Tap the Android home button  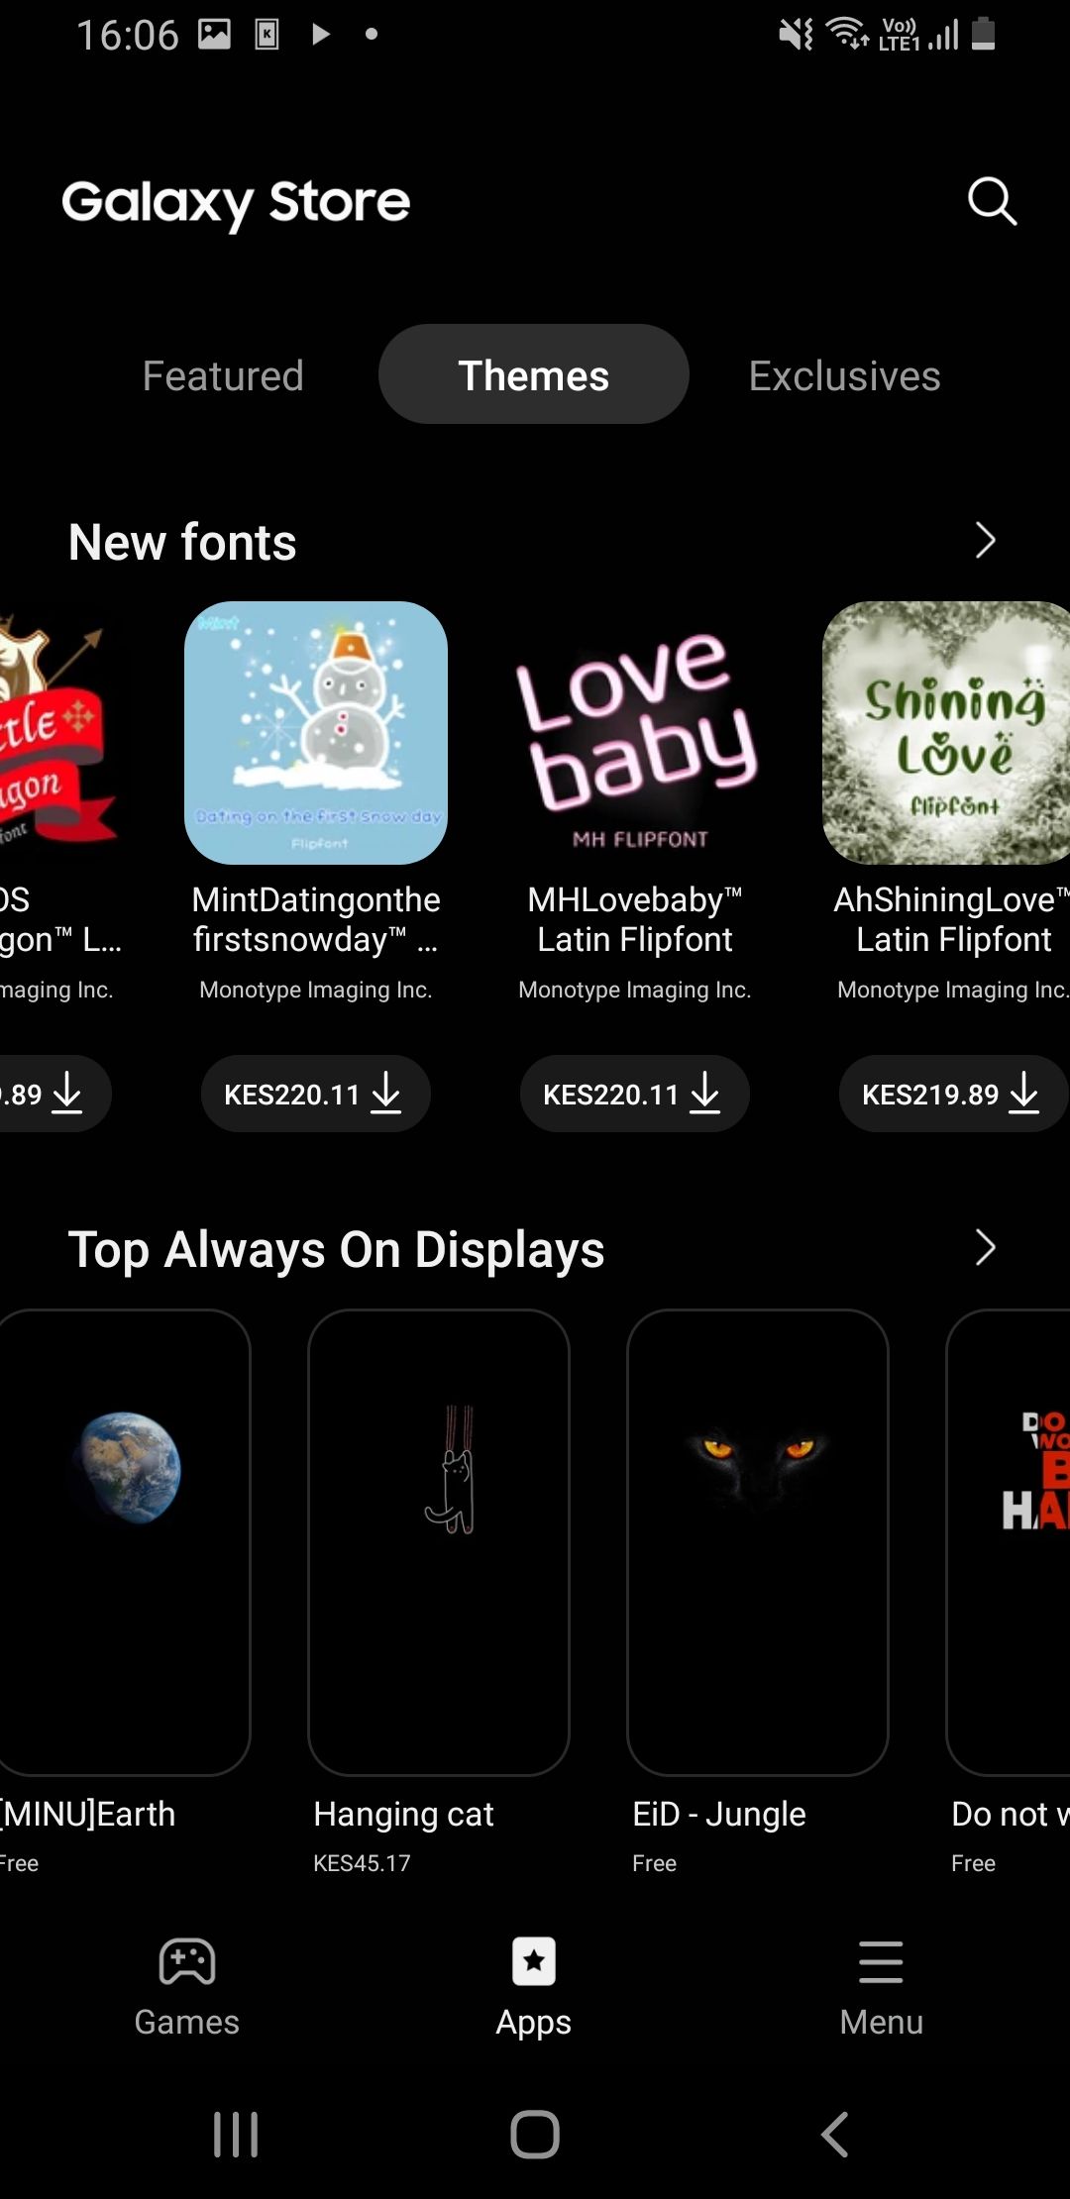(x=535, y=2135)
